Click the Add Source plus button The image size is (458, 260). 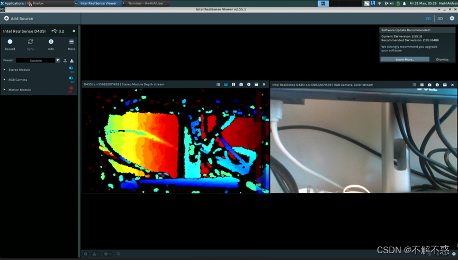[6, 19]
